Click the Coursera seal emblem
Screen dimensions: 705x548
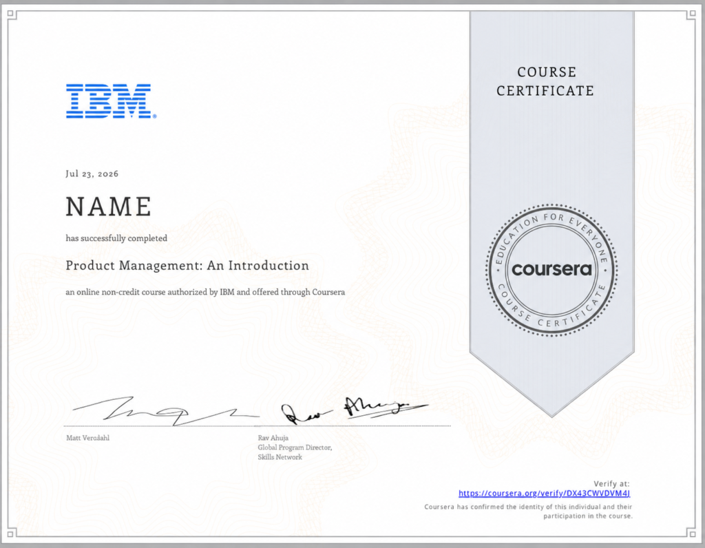tap(551, 270)
